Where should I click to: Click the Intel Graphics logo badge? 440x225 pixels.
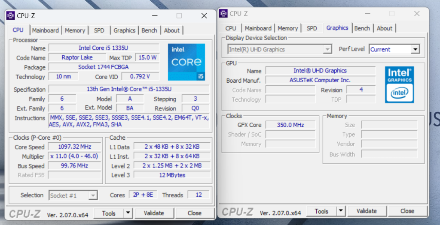tap(399, 84)
